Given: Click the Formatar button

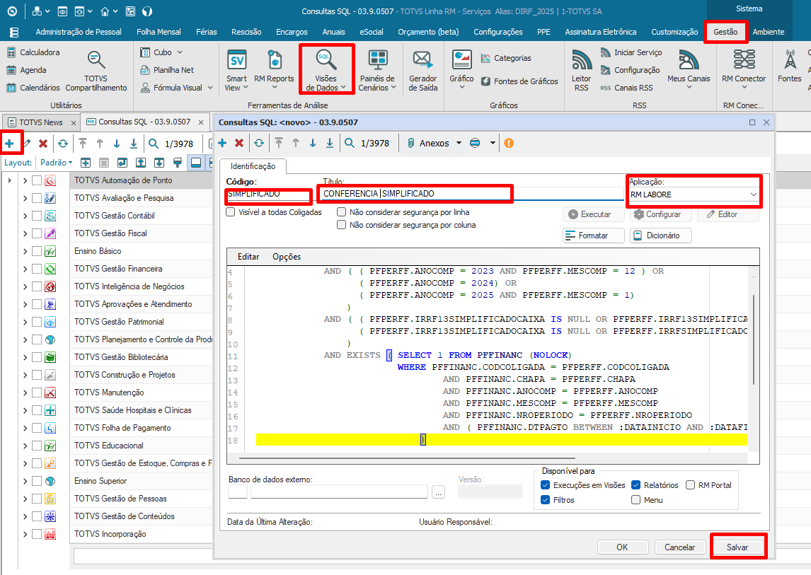Looking at the screenshot, I should pos(593,236).
